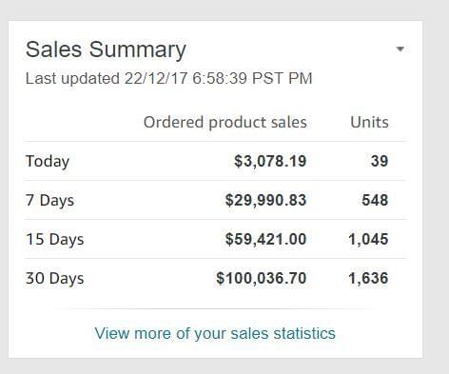The image size is (449, 374).
Task: Click the 15 Days units value 1,045
Action: tap(368, 240)
